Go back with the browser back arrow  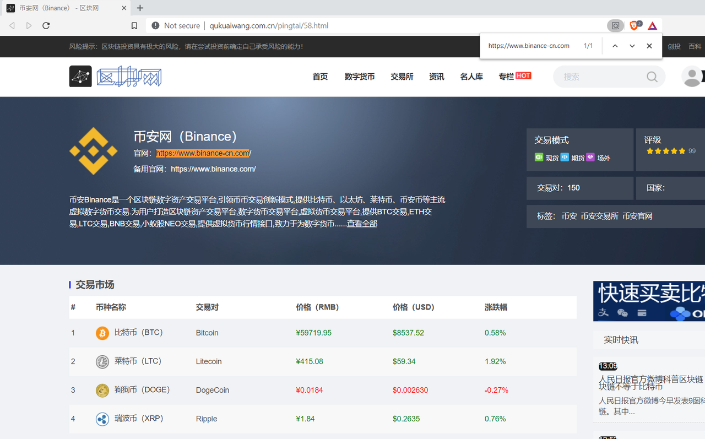[x=12, y=25]
